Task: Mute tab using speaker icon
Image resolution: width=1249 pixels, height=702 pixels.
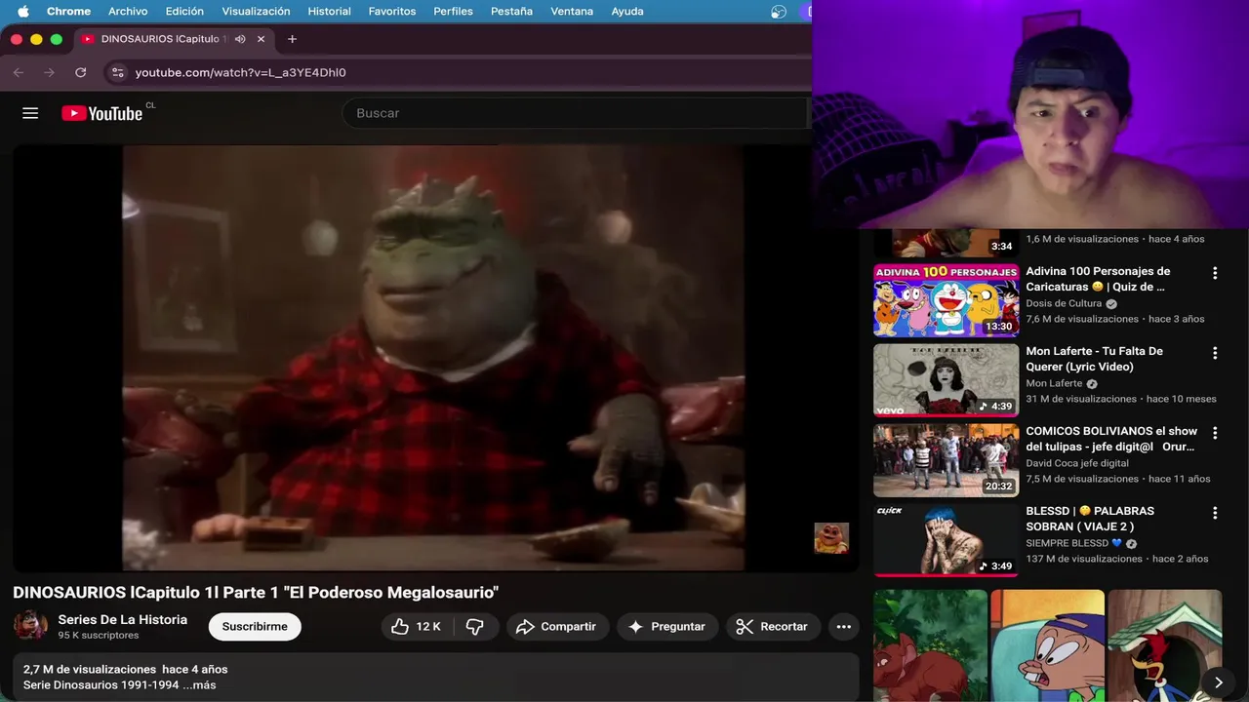Action: coord(240,39)
